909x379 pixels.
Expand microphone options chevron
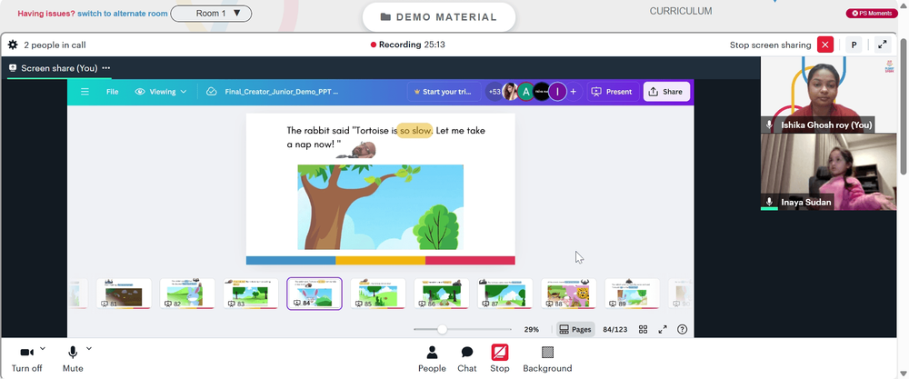click(x=89, y=348)
